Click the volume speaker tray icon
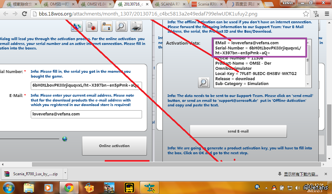332x194 pixels. click(297, 188)
